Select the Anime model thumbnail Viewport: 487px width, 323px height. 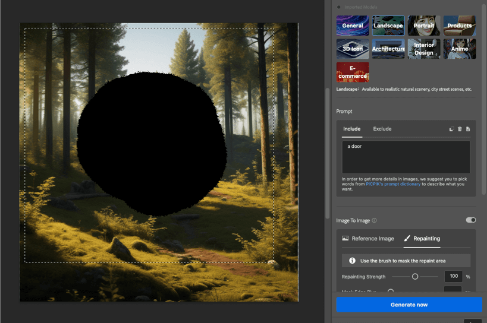459,49
